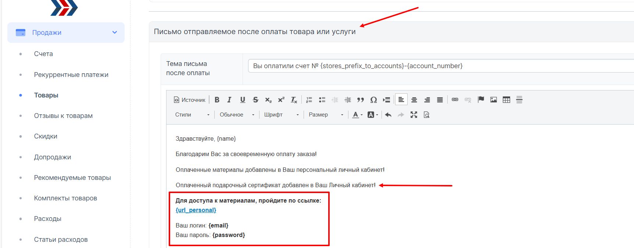Open the Размер font size dropdown

coord(326,115)
